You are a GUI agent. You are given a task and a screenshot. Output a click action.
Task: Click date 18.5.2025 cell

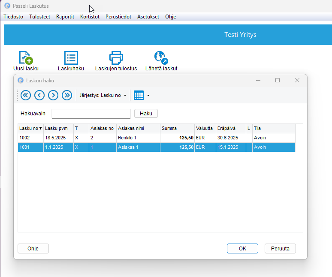coord(58,138)
